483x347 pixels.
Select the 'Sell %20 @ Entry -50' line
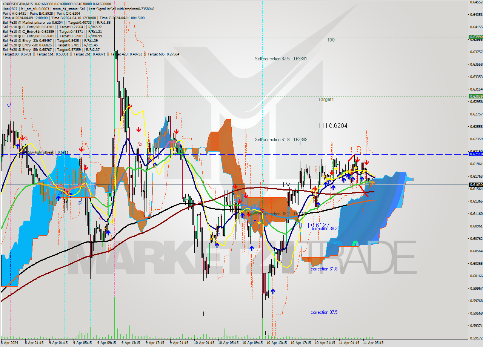(x=50, y=45)
